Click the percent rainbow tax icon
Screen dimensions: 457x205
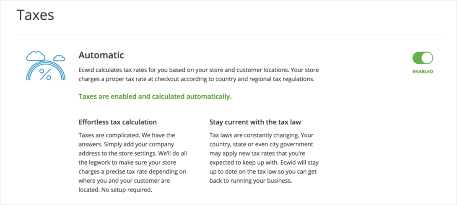tap(45, 66)
